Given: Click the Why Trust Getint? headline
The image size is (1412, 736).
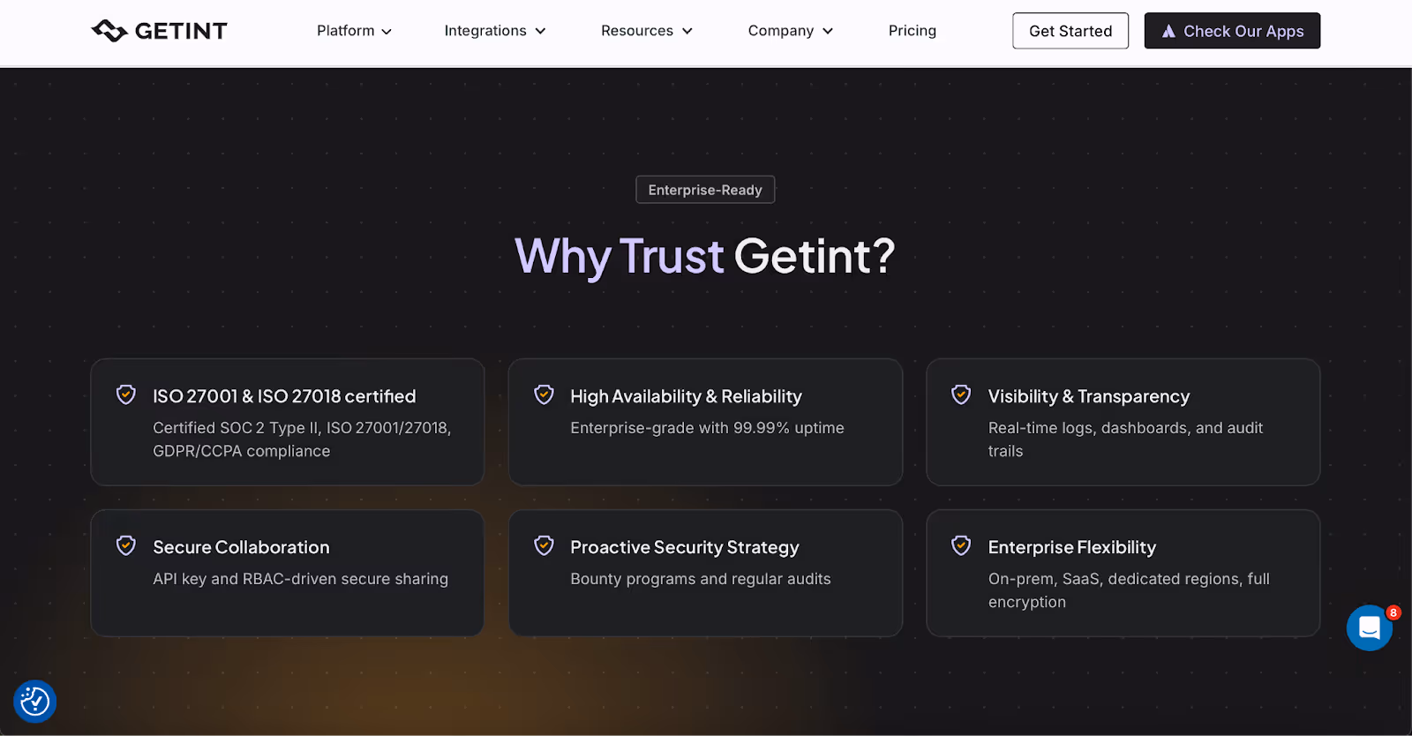Looking at the screenshot, I should [705, 257].
